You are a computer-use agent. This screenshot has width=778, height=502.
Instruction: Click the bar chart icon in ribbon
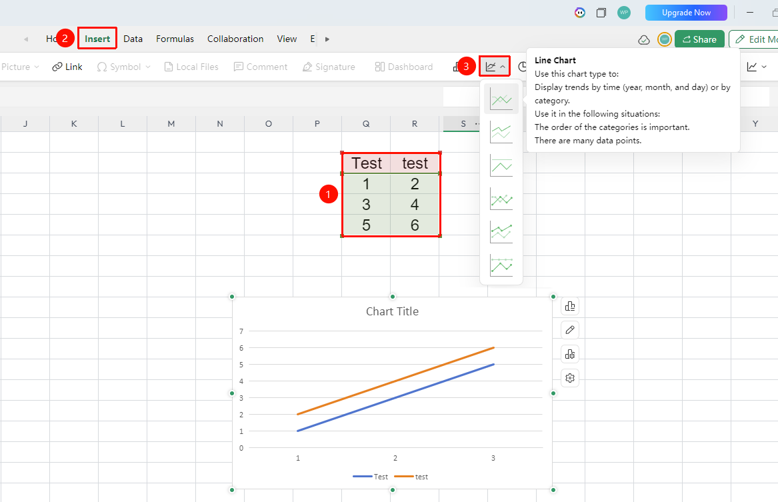pyautogui.click(x=455, y=67)
